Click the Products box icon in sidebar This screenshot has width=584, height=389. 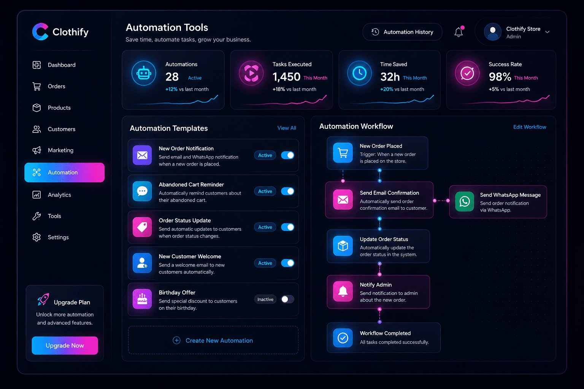pos(36,108)
